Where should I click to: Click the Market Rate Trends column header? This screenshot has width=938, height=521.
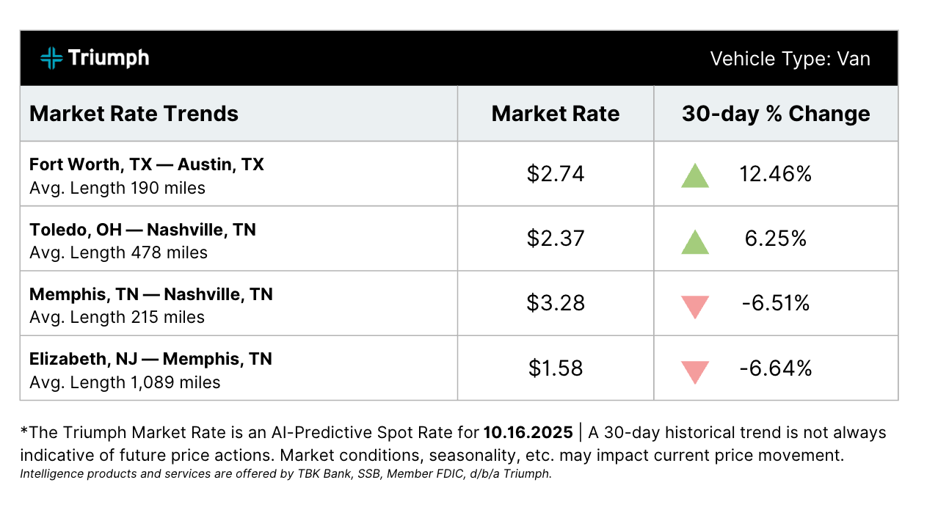coord(134,114)
